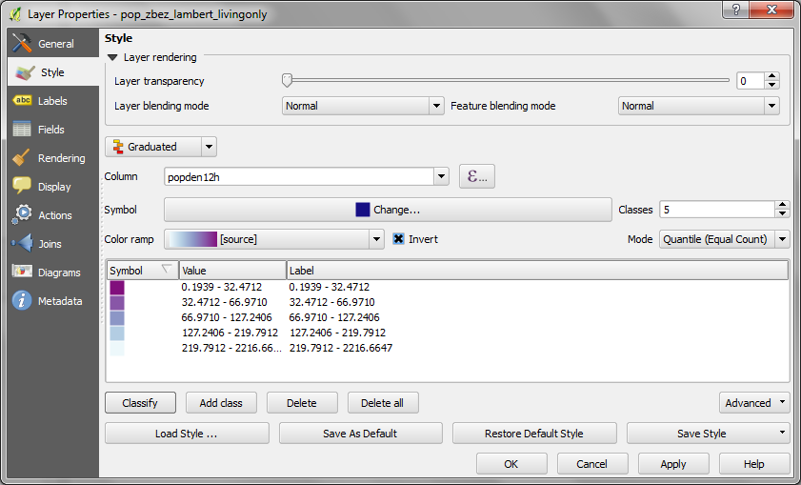The width and height of the screenshot is (801, 485).
Task: Click the Metadata info icon
Action: (x=21, y=301)
